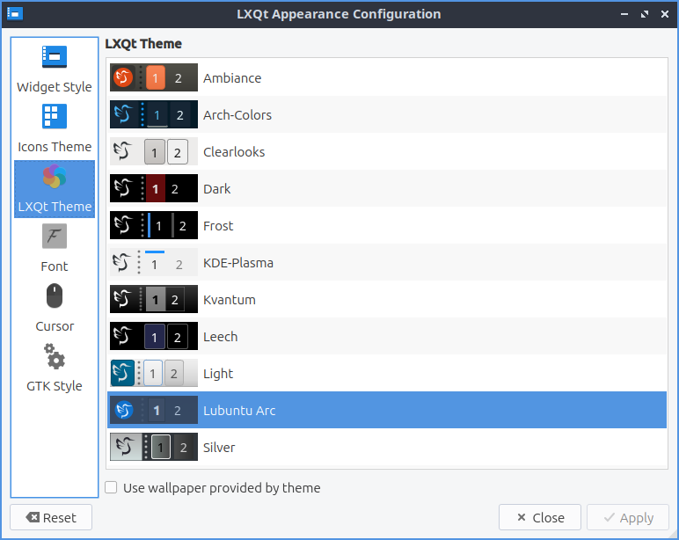
Task: Click the Close button at bottom
Action: coord(539,518)
